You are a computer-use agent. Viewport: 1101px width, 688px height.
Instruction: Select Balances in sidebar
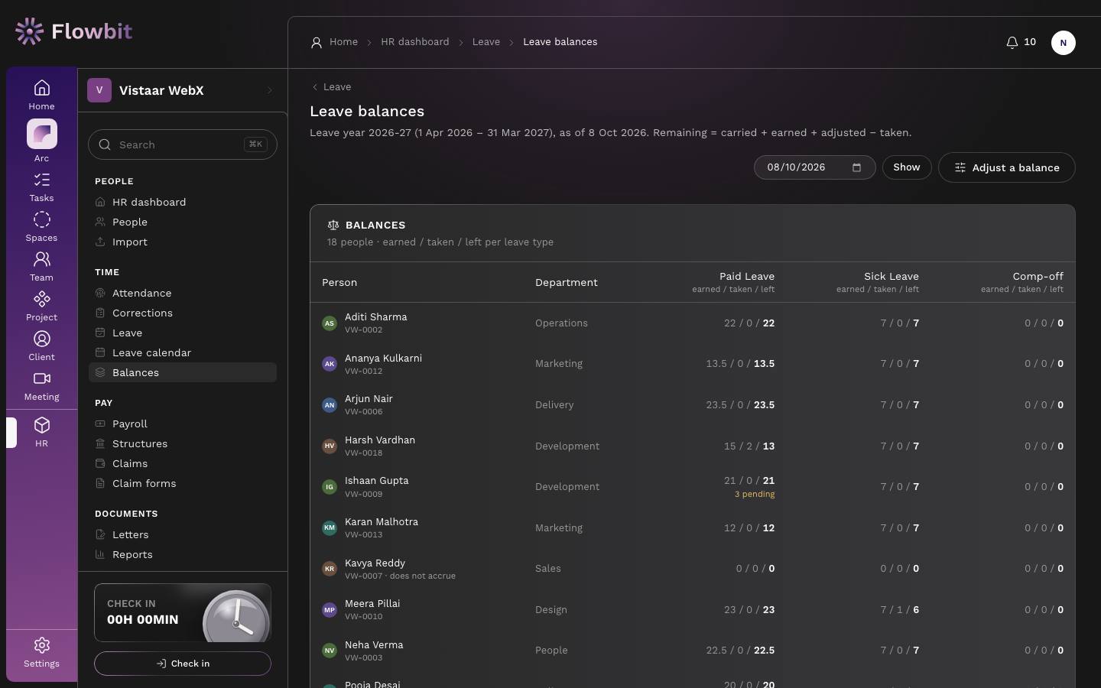click(183, 372)
